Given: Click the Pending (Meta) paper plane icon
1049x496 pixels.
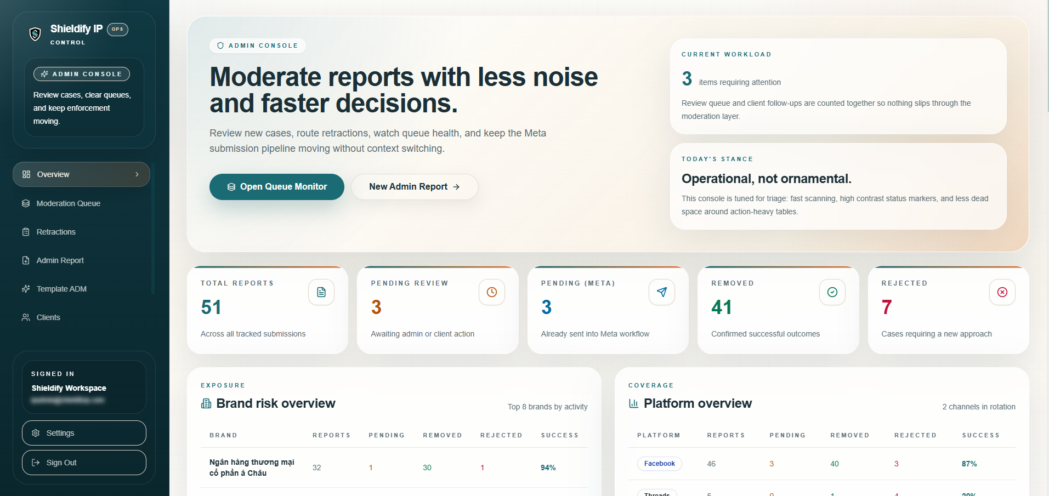Looking at the screenshot, I should (662, 292).
